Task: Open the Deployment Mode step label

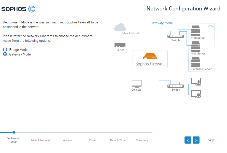Action: [14, 140]
